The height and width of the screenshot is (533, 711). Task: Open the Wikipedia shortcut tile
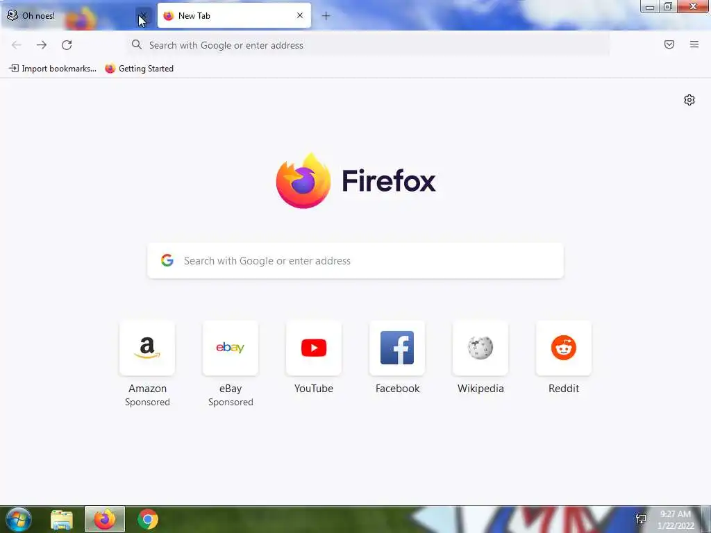(480, 348)
